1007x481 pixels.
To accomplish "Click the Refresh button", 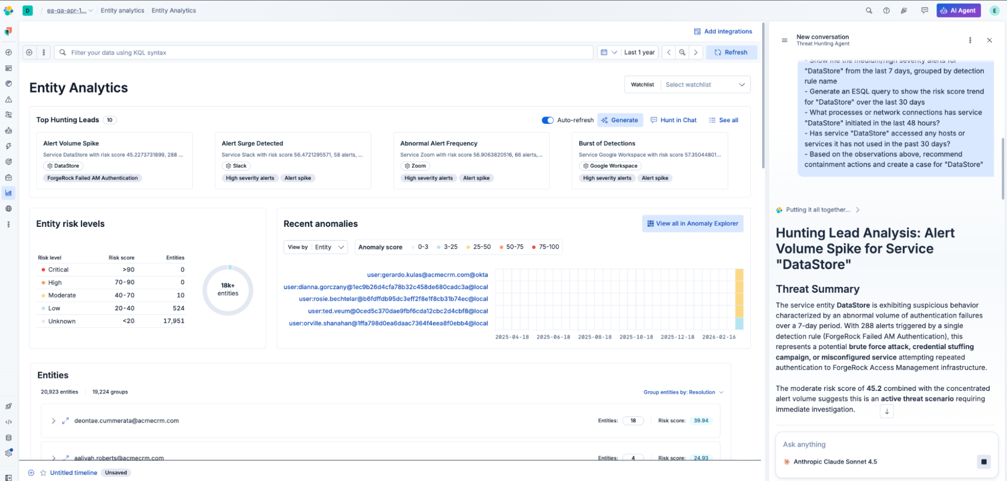I will coord(731,52).
